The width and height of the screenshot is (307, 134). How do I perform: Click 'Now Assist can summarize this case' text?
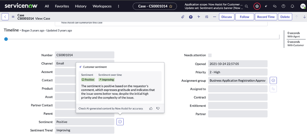point(82,23)
